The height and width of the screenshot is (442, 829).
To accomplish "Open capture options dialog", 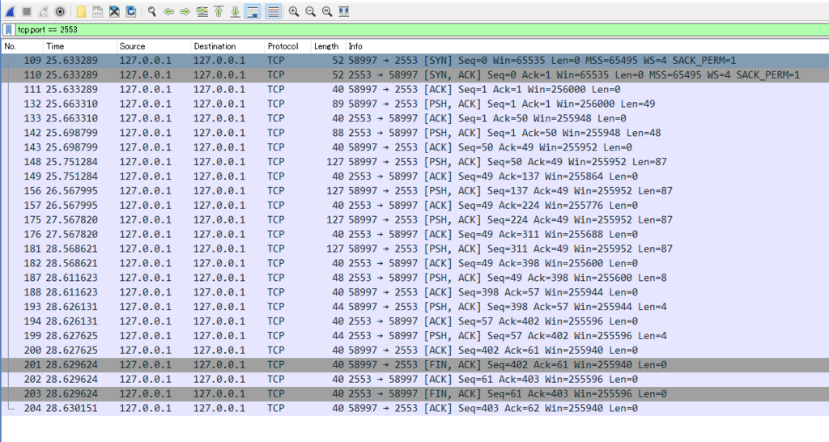I will pyautogui.click(x=60, y=11).
